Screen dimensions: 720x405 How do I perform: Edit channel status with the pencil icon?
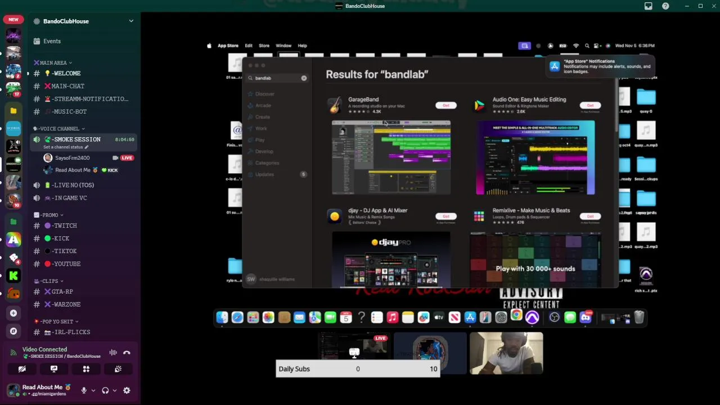coord(87,147)
